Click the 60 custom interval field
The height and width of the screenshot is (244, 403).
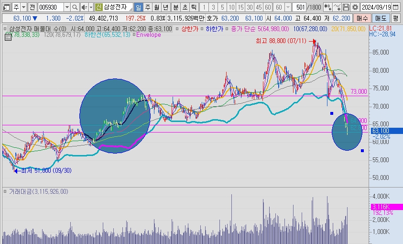click(279, 7)
